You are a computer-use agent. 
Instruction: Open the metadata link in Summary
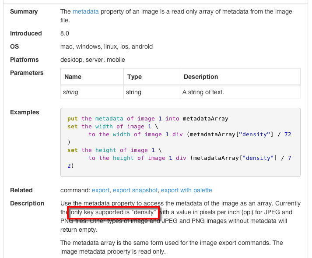pyautogui.click(x=85, y=11)
